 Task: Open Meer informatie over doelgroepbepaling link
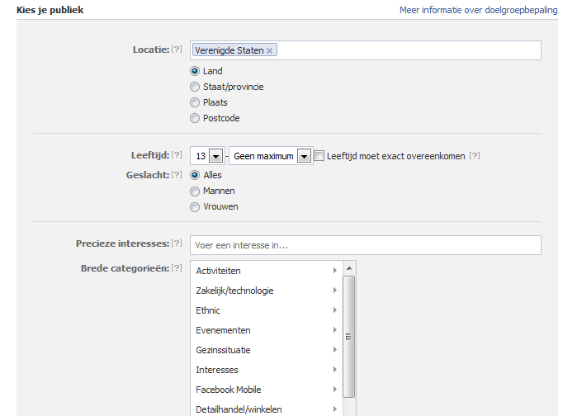478,10
